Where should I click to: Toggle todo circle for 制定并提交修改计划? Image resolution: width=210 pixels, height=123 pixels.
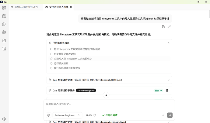click(51, 54)
